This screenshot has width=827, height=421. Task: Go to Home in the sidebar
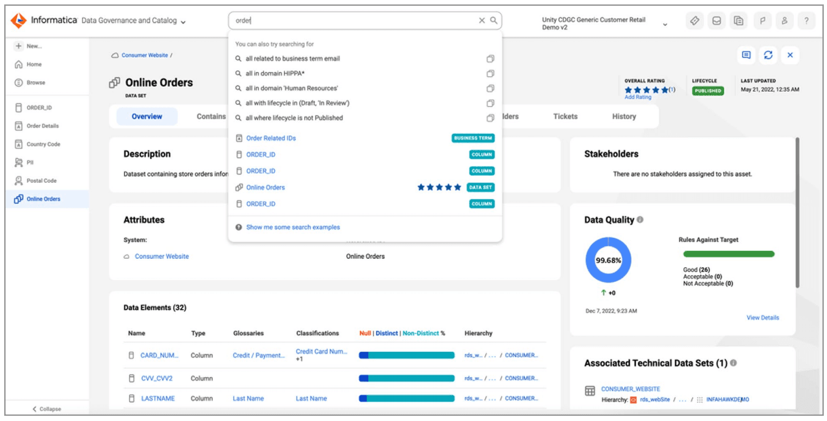click(28, 65)
